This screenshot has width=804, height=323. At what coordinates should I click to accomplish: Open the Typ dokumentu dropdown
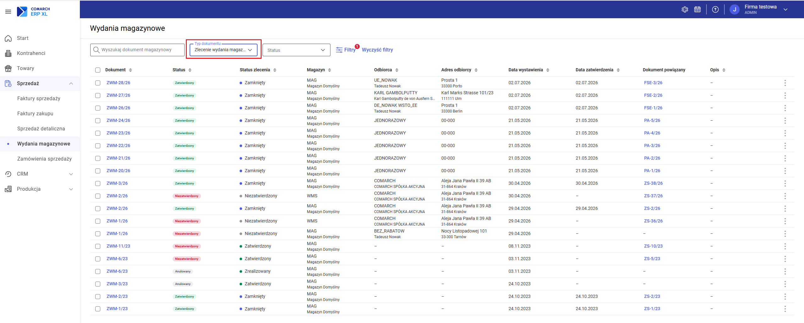224,50
